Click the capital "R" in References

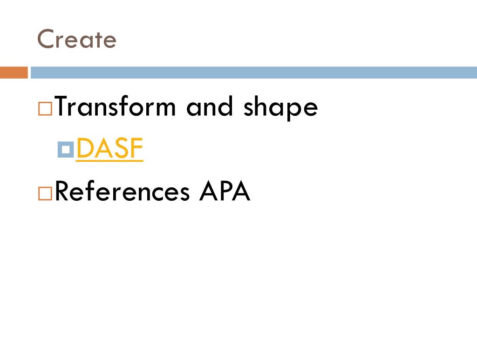(x=62, y=191)
